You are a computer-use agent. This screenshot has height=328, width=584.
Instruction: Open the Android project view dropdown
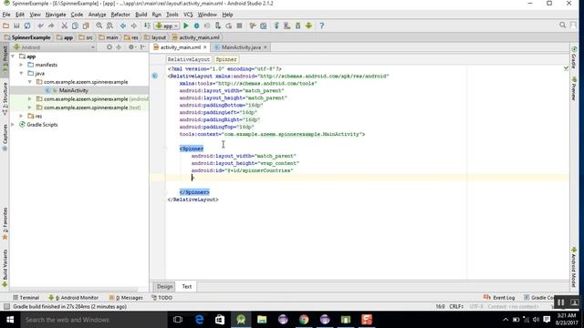[x=54, y=47]
